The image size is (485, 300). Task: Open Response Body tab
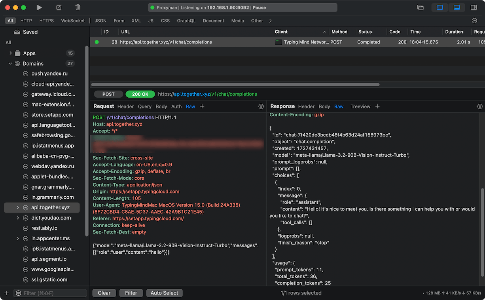(x=324, y=106)
